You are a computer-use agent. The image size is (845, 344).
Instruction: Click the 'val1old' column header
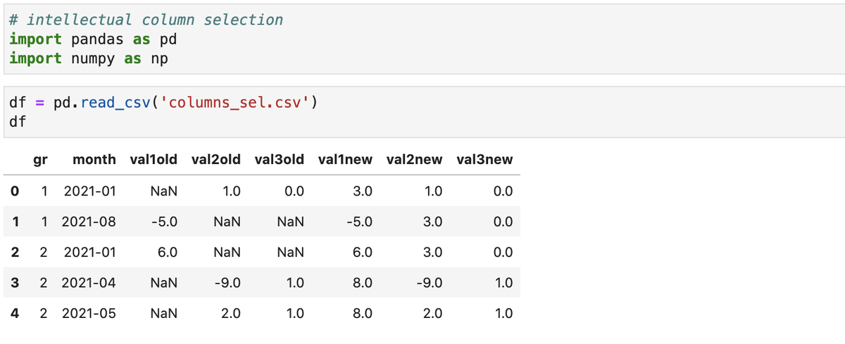[154, 160]
